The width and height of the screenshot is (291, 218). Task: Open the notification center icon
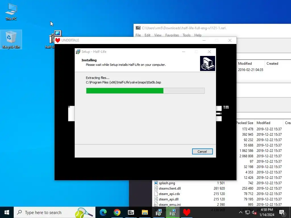[x=282, y=212]
